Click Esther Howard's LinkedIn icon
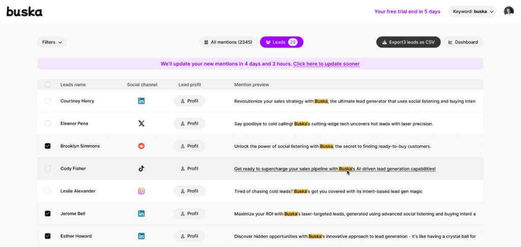Viewport: 521px width, 247px height. tap(141, 236)
